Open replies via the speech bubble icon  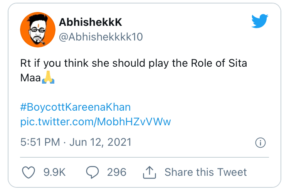tap(92, 172)
